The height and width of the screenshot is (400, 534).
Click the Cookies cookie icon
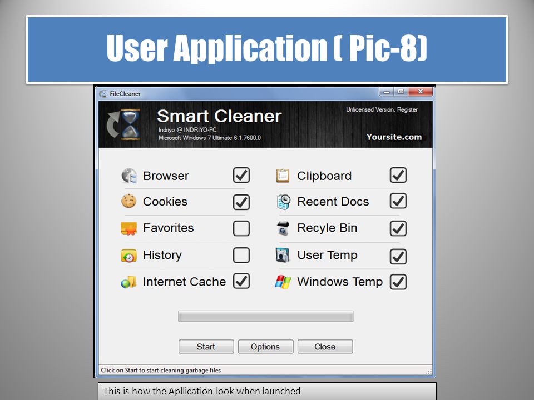coord(128,201)
